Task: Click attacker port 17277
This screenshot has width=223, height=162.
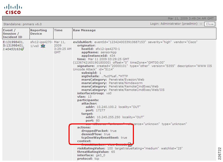Action: coord(95,110)
